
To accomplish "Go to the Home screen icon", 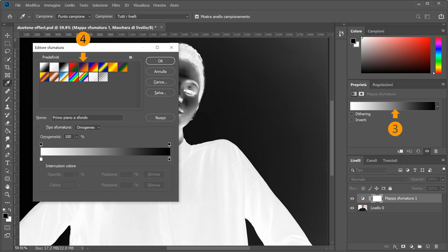I will (x=10, y=17).
